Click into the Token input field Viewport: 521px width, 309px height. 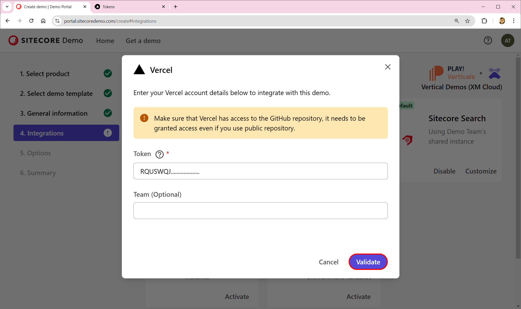pyautogui.click(x=260, y=171)
